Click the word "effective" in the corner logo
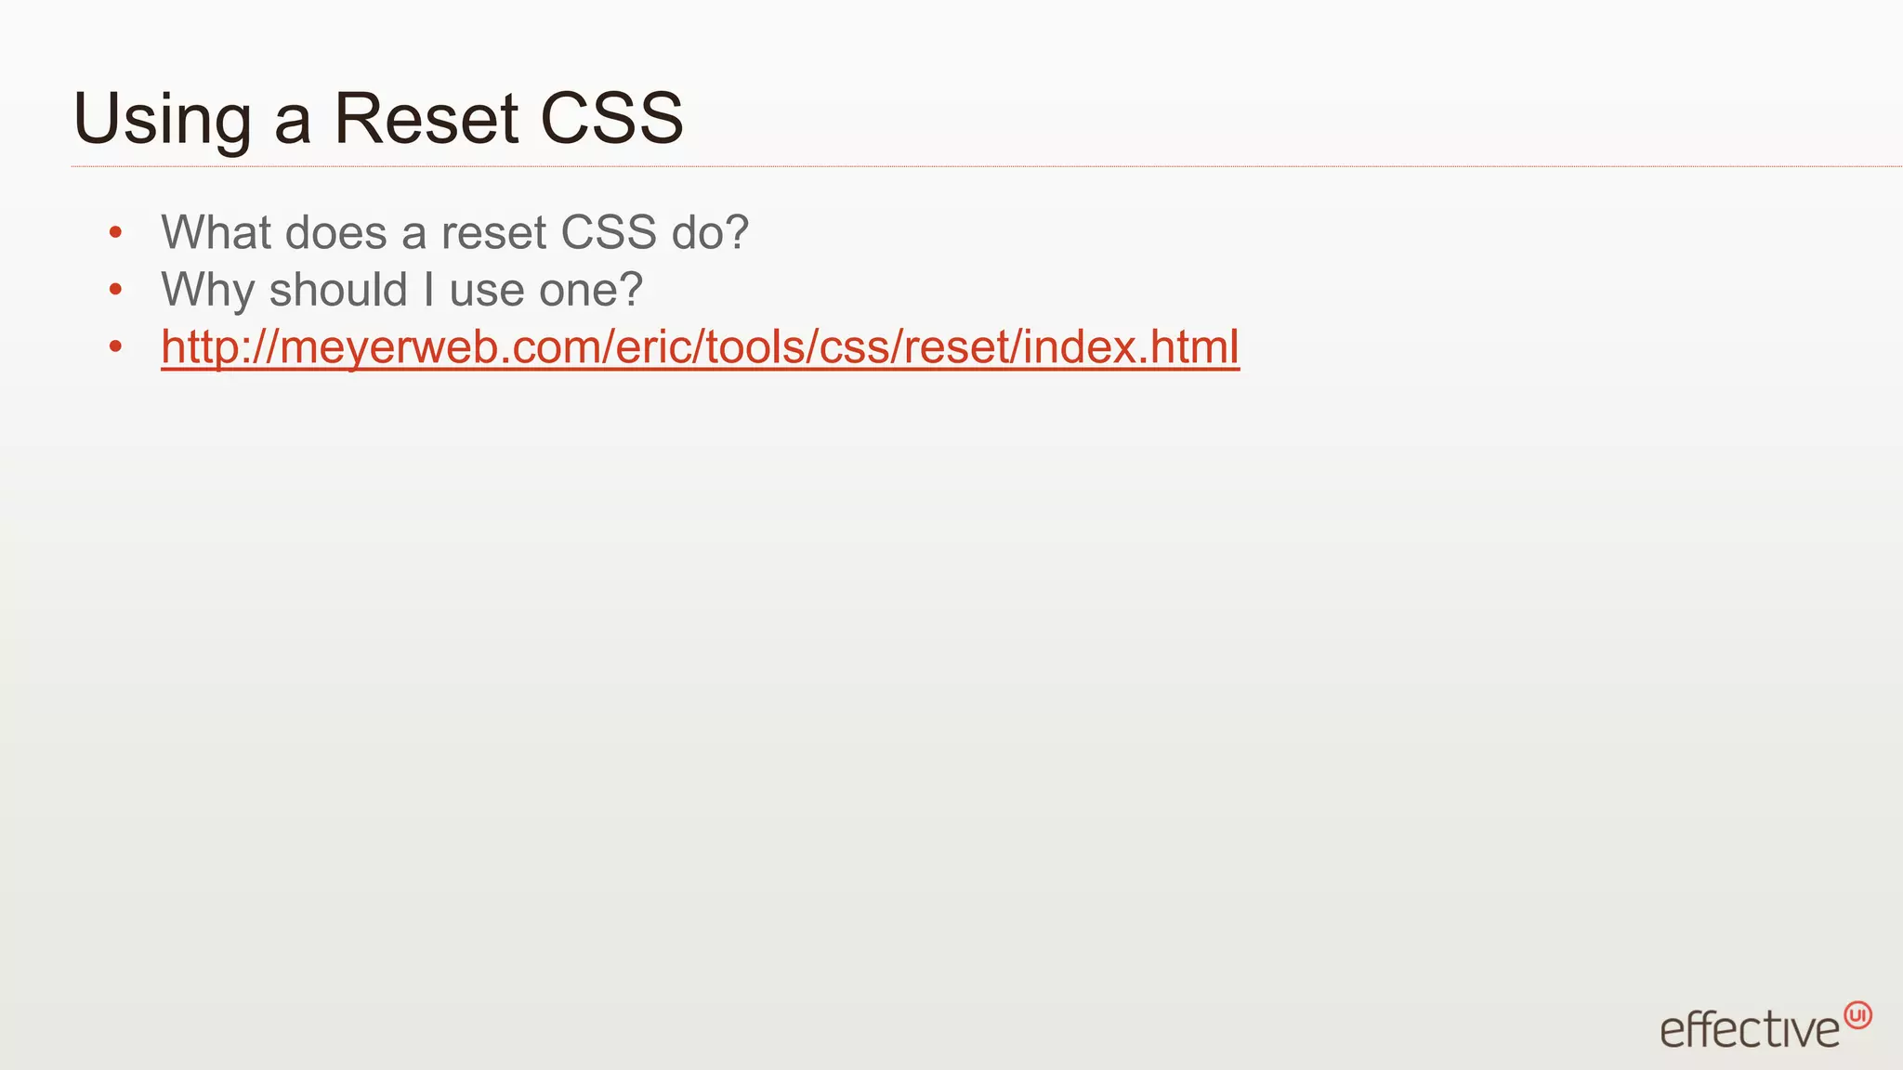Viewport: 1903px width, 1070px height. click(x=1749, y=1030)
